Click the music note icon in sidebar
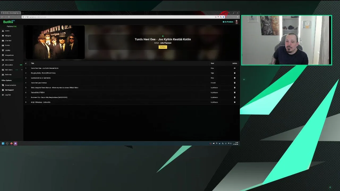 click(x=3, y=65)
